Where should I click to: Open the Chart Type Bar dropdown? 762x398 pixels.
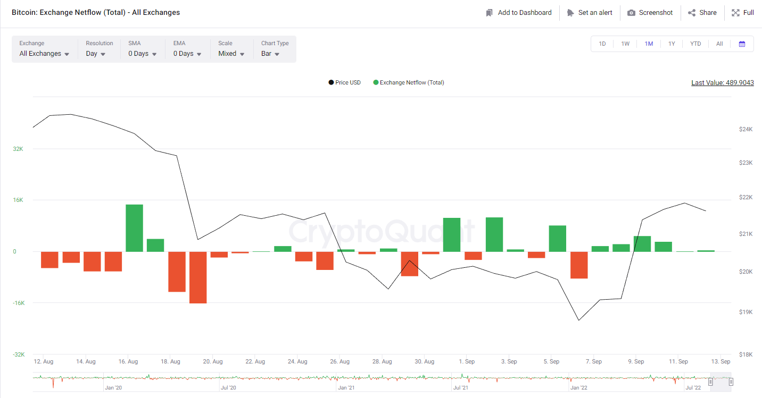pyautogui.click(x=270, y=54)
